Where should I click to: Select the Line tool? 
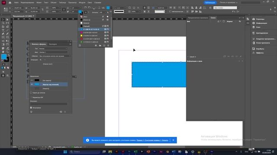coord(7,31)
